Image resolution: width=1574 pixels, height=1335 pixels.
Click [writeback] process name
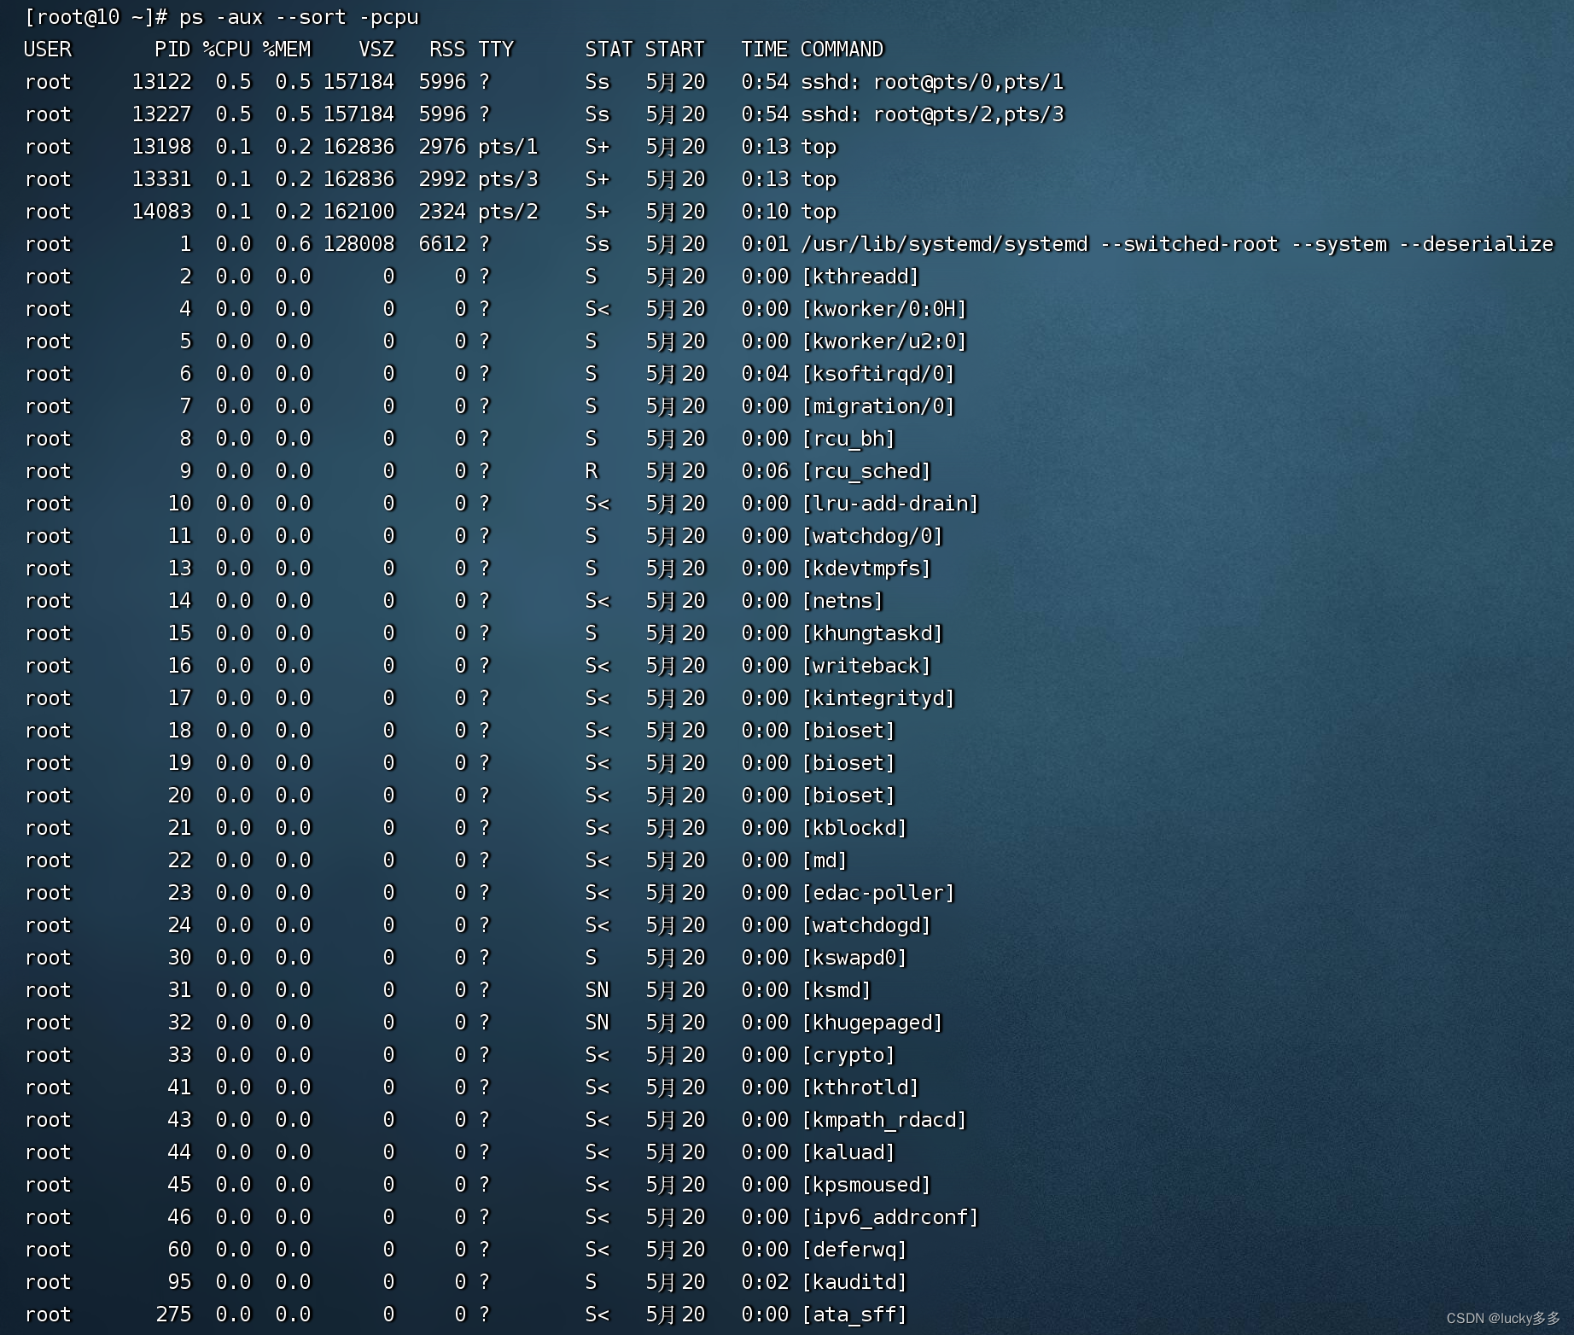866,666
